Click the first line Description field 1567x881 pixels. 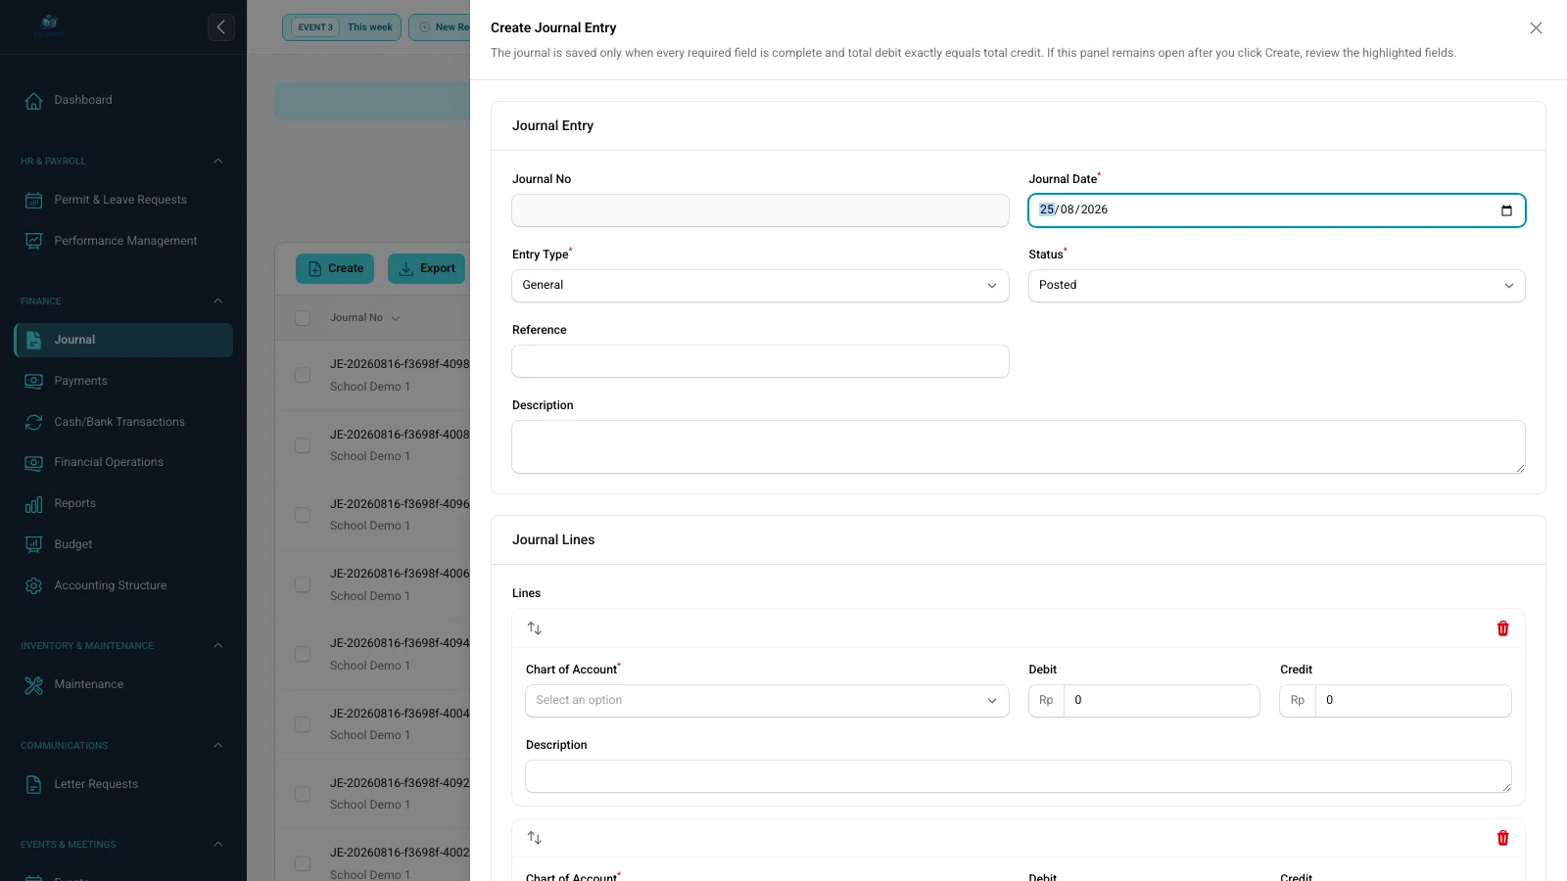click(1019, 776)
